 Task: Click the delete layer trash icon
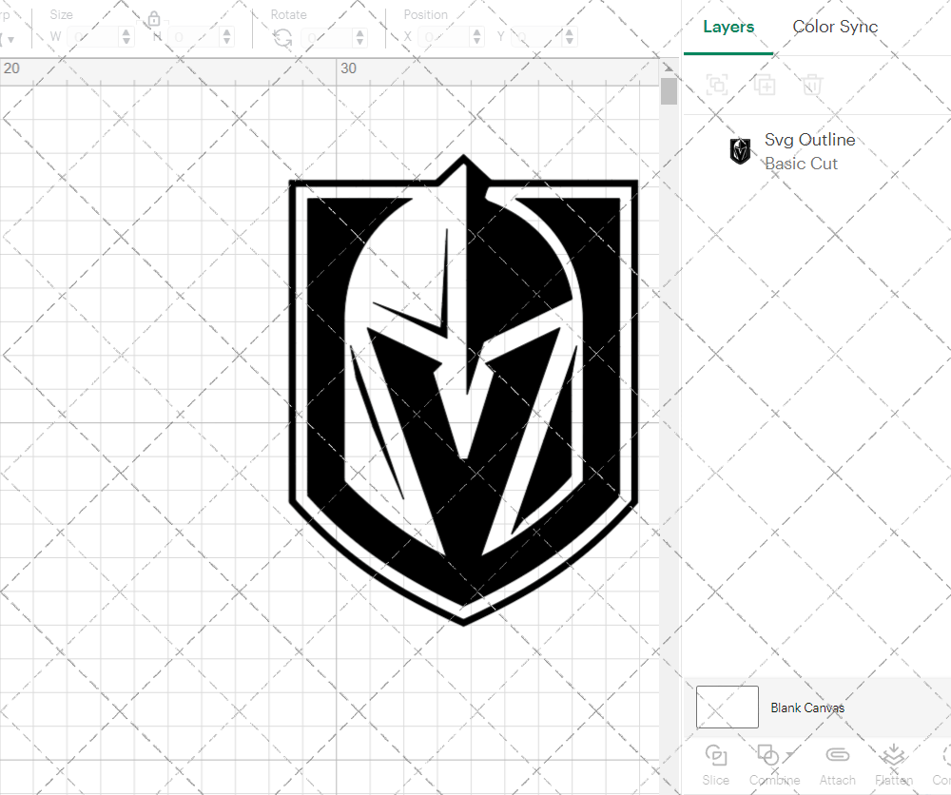811,85
